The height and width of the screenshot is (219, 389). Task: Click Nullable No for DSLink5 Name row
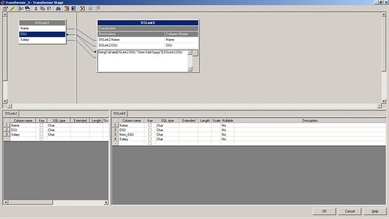(227, 125)
